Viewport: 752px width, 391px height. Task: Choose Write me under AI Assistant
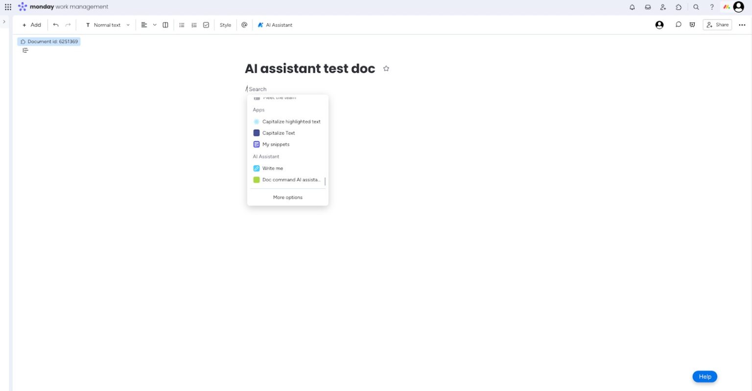pos(273,168)
